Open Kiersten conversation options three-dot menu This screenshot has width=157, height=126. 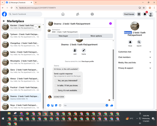point(36,27)
